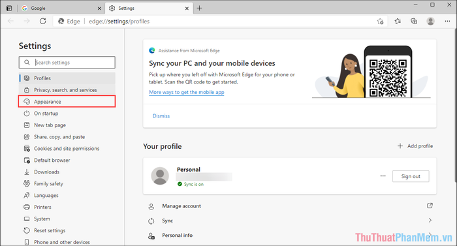457x246 pixels.
Task: Refresh the current page
Action: pyautogui.click(x=43, y=21)
